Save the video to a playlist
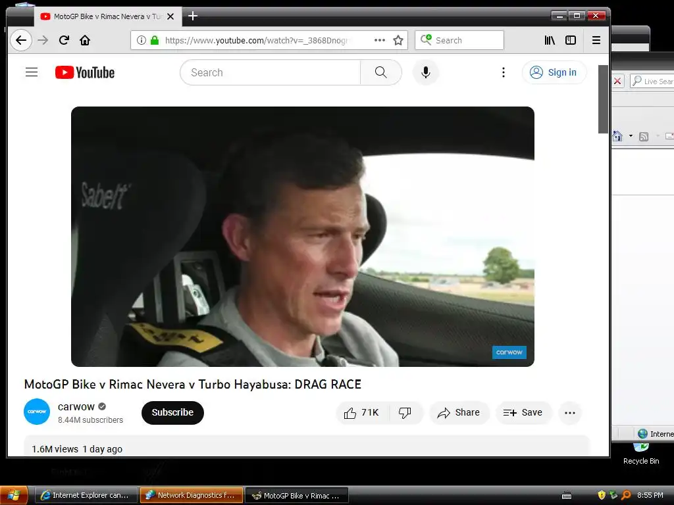Screen dimensions: 674x505 pyautogui.click(x=523, y=413)
